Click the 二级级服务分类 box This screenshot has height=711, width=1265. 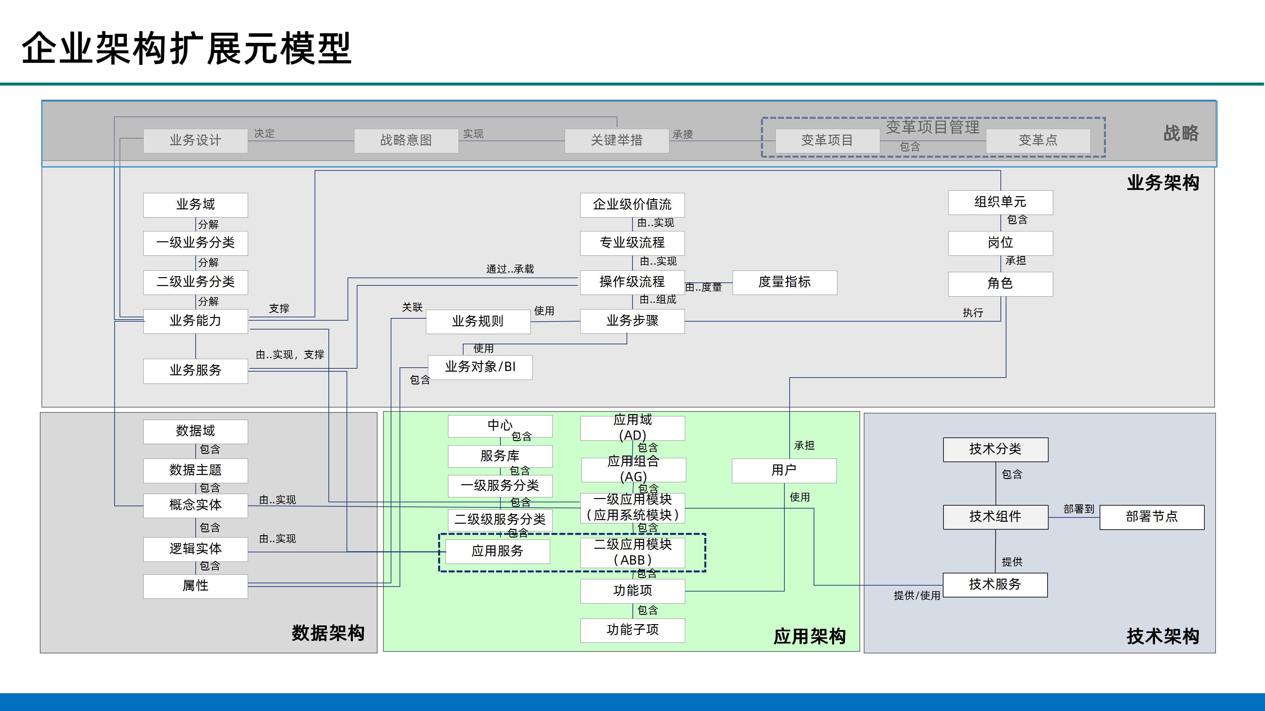click(500, 520)
